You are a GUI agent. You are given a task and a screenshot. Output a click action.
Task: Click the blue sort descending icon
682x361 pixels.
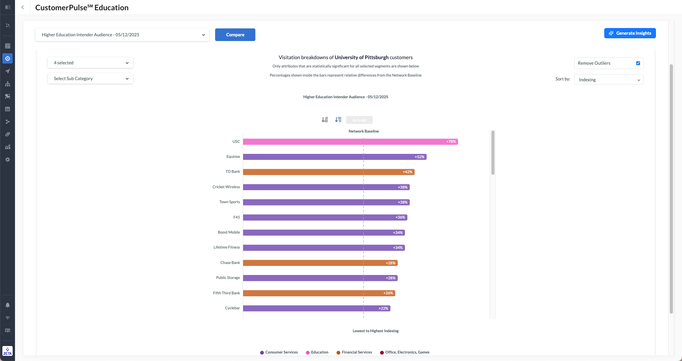[338, 120]
